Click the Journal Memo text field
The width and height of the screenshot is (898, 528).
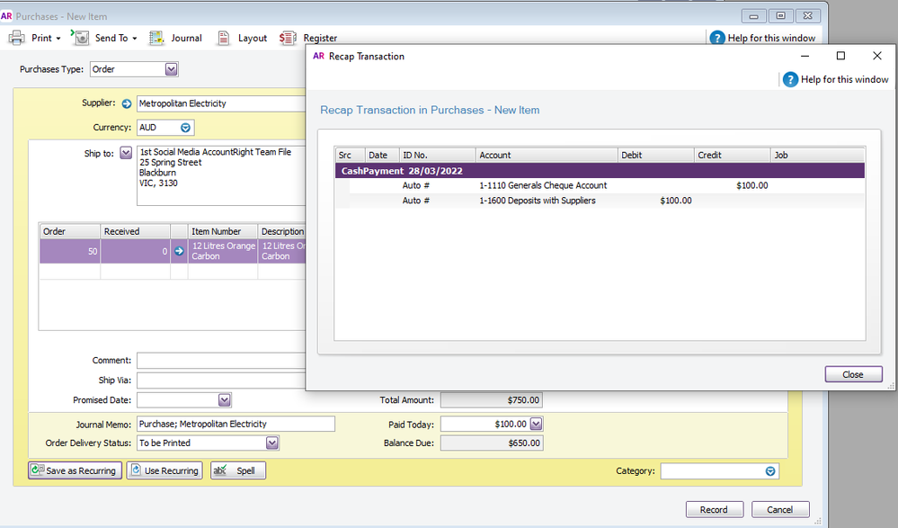tap(236, 424)
